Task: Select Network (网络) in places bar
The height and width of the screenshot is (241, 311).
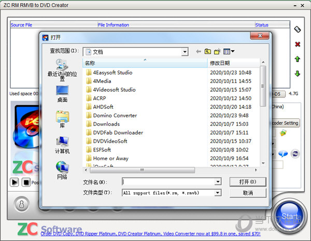Action: click(62, 170)
